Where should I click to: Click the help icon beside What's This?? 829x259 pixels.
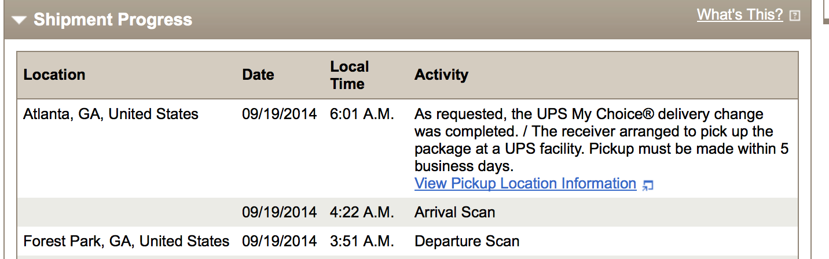pyautogui.click(x=795, y=16)
